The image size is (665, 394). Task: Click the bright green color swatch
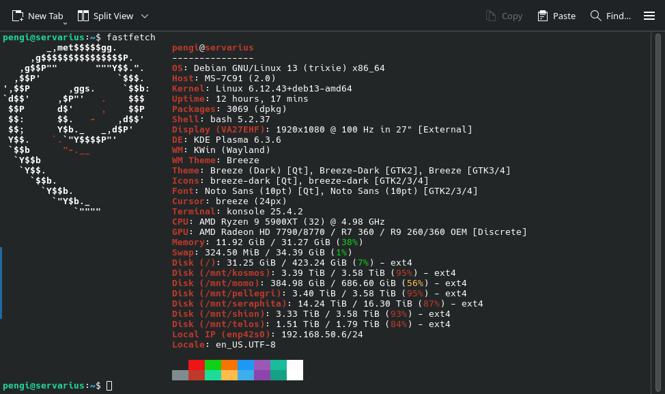pyautogui.click(x=213, y=365)
